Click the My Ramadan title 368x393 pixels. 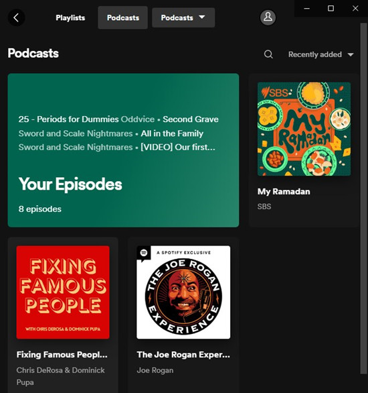coord(284,192)
